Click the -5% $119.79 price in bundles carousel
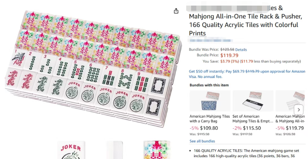Screen dimensions: 308x159 tap(290, 128)
